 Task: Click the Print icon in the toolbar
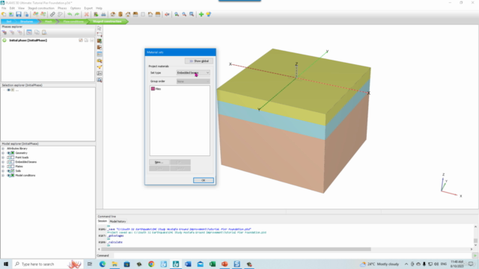(103, 14)
